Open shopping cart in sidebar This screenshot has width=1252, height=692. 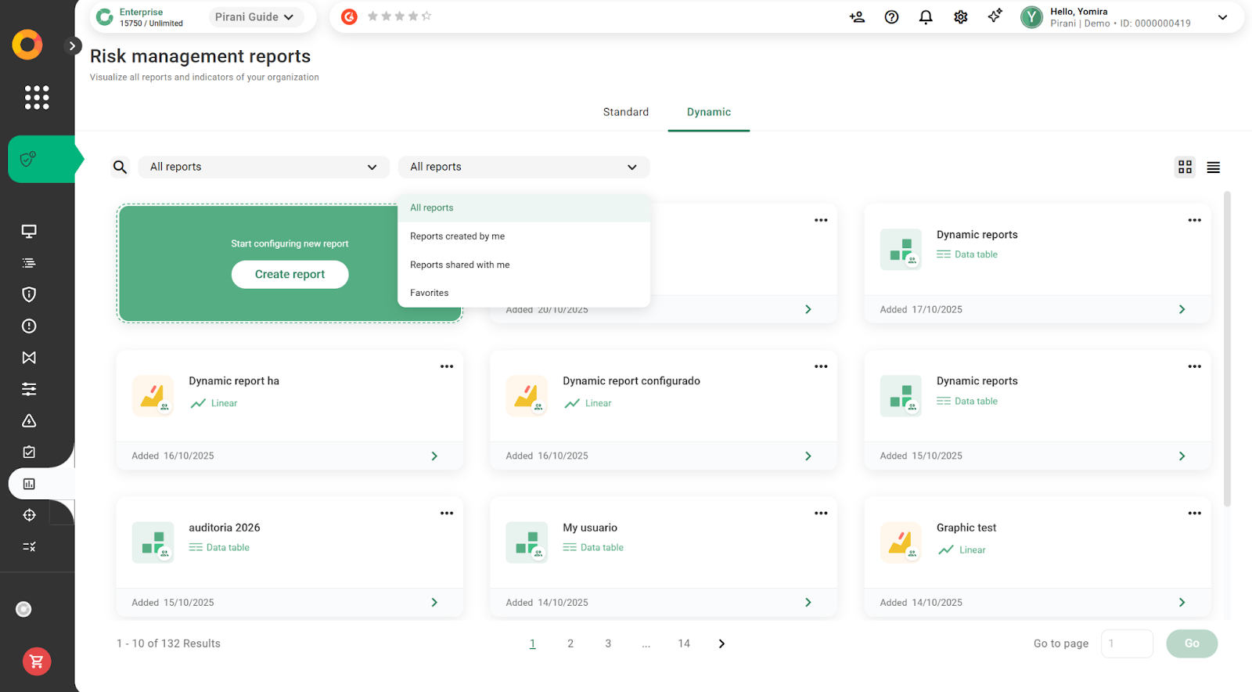37,661
